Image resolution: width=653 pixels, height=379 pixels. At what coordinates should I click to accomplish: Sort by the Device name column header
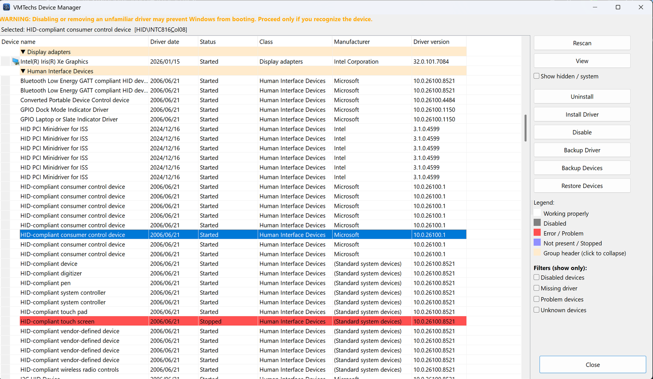(x=74, y=42)
